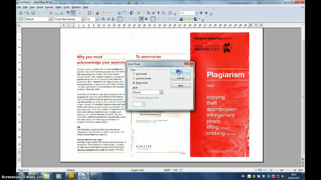321x180 pixels.
Task: Open the Styles and Formatting icon
Action: pos(21,19)
